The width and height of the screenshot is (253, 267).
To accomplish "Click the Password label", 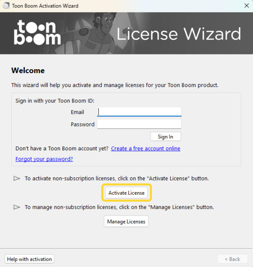I will click(x=82, y=124).
